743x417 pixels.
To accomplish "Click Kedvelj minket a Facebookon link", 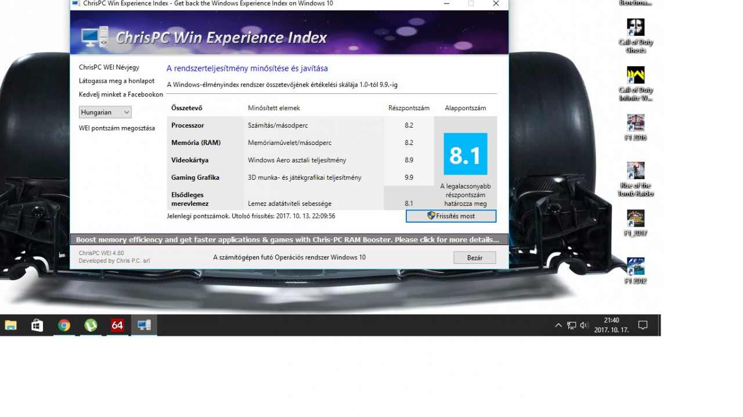I will [121, 94].
